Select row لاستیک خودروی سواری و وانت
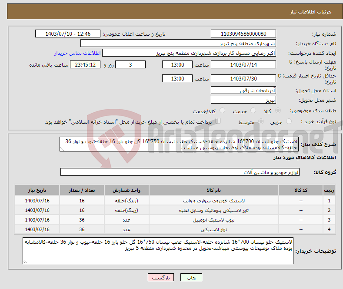The height and width of the screenshot is (289, 343). coord(175,201)
